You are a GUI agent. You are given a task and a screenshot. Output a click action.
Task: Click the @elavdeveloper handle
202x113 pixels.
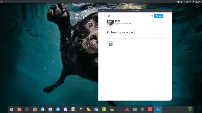(x=123, y=24)
